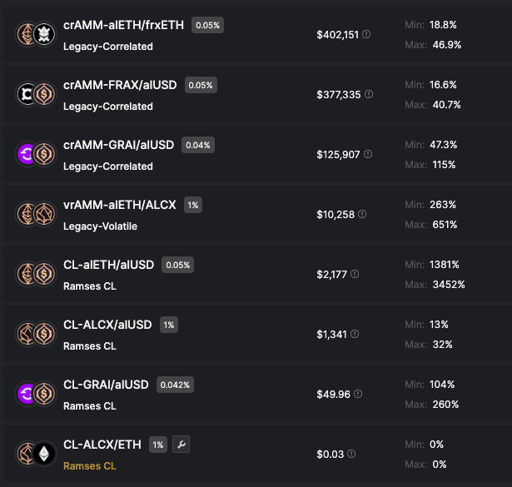Select the CL-GRAI/alUSD pool row
The image size is (512, 487).
click(x=250, y=394)
